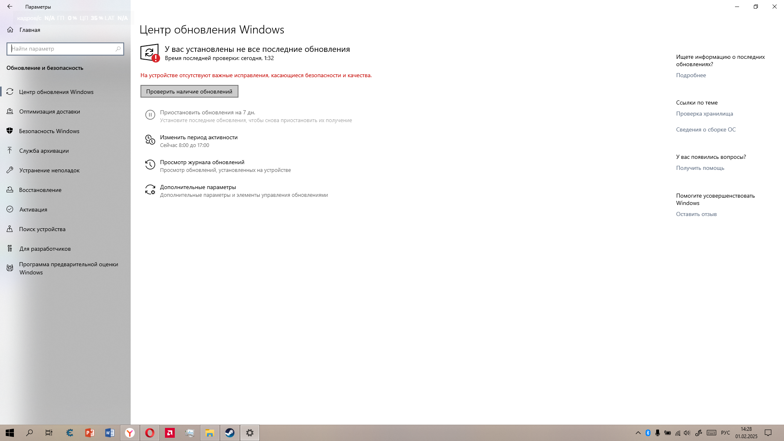Click the pen workspace tray icon

[699, 433]
